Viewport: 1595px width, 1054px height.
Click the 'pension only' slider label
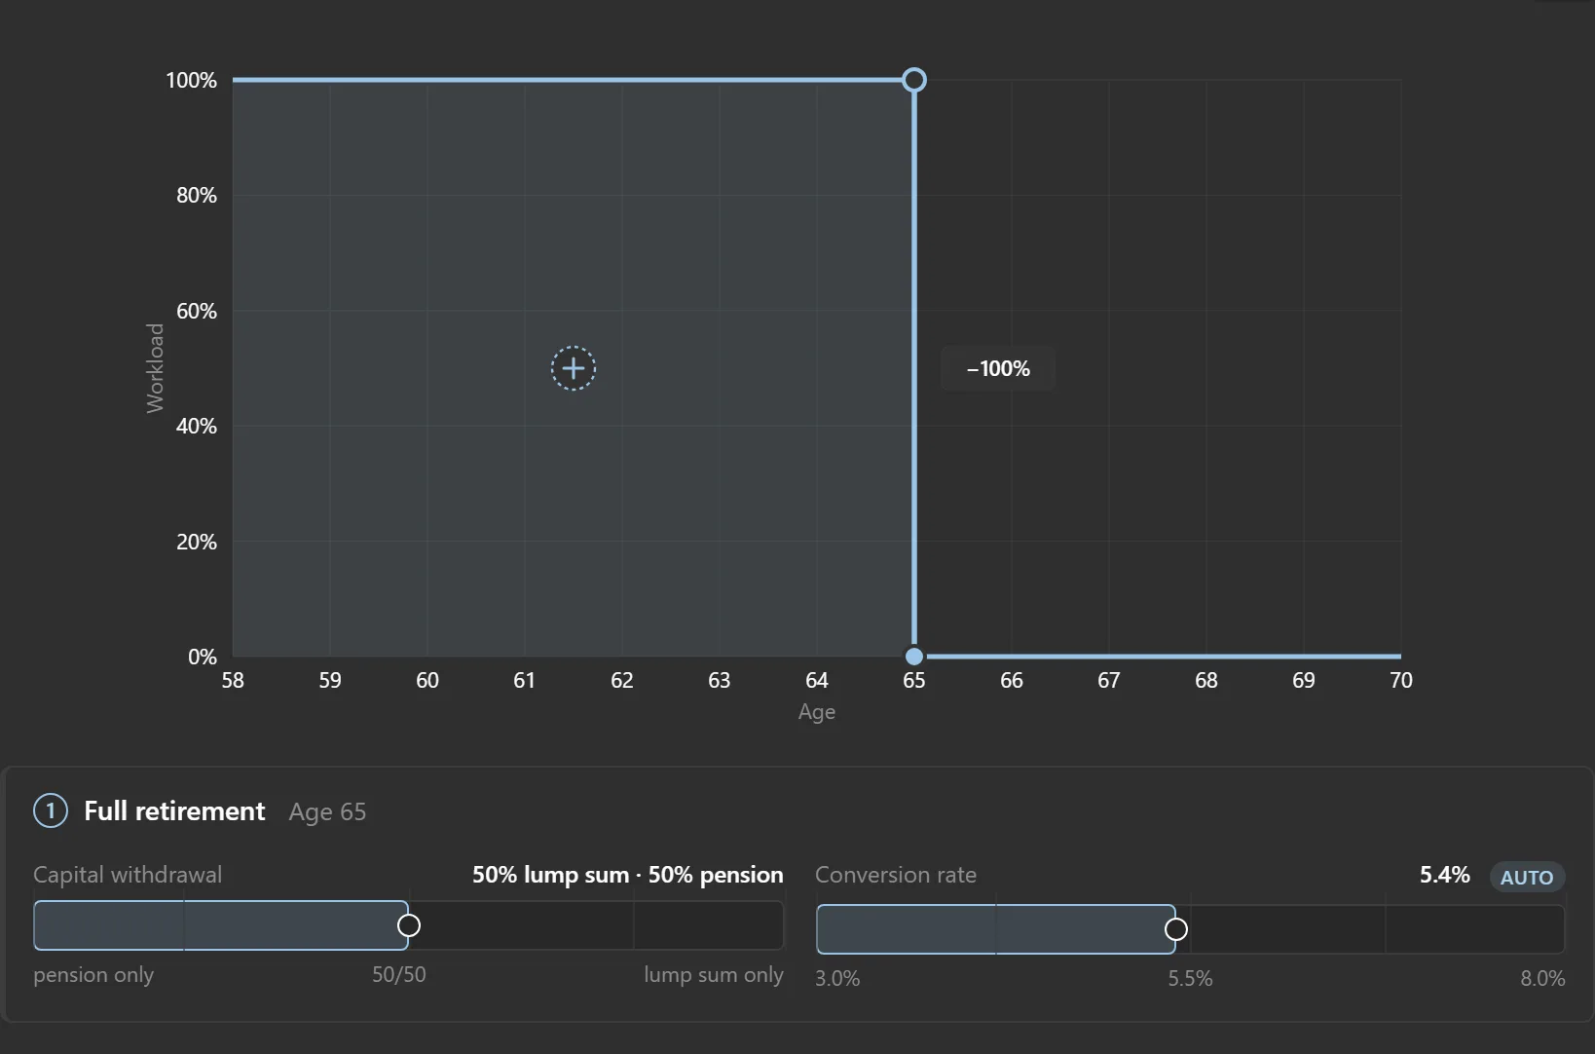click(x=93, y=975)
